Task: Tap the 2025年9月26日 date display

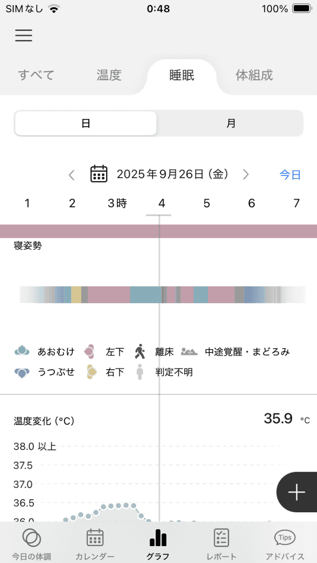Action: [172, 174]
